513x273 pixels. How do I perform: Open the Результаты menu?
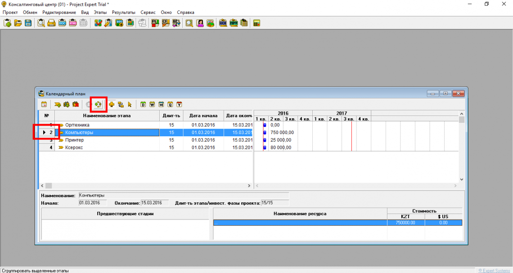(x=123, y=12)
